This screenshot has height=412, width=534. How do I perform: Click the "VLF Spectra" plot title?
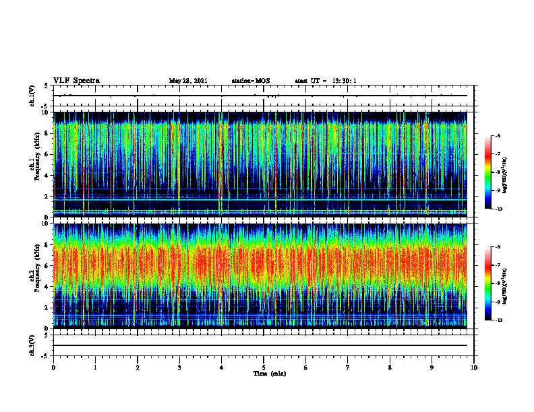click(x=76, y=81)
